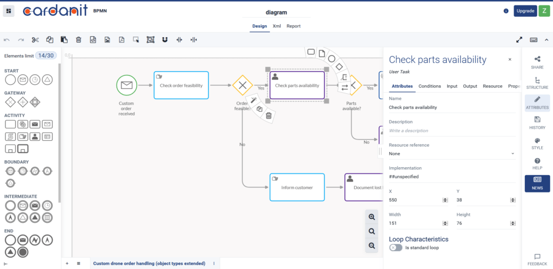The image size is (553, 269).
Task: Pick the terminate end event shape
Action: [x=23, y=252]
